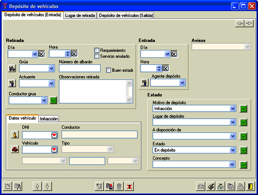Open the Retirada Día date dropdown
258x195 pixels.
[x=35, y=54]
